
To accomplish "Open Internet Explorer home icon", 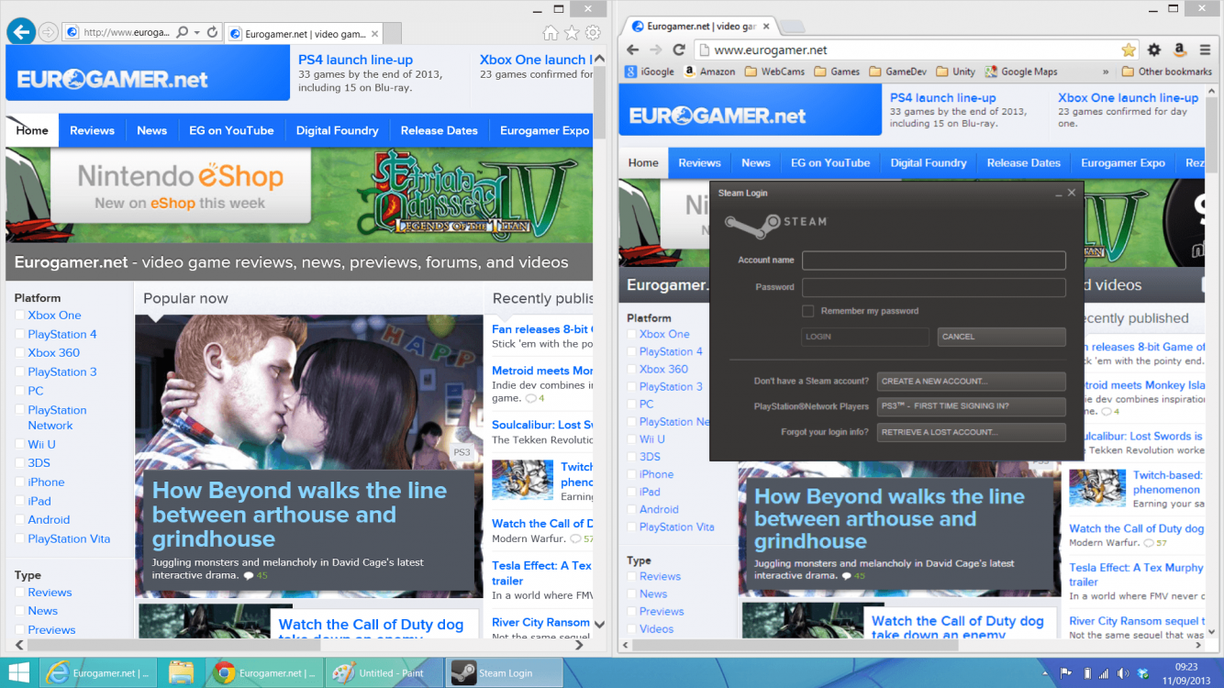I will 551,33.
